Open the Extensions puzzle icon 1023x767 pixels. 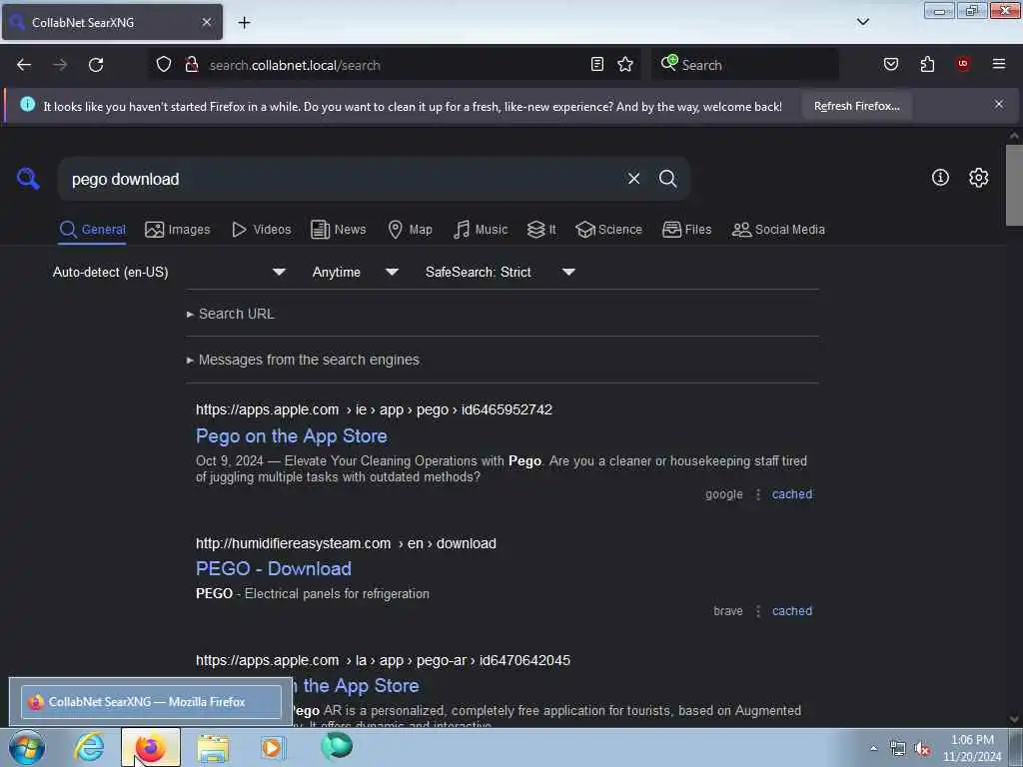click(x=927, y=64)
